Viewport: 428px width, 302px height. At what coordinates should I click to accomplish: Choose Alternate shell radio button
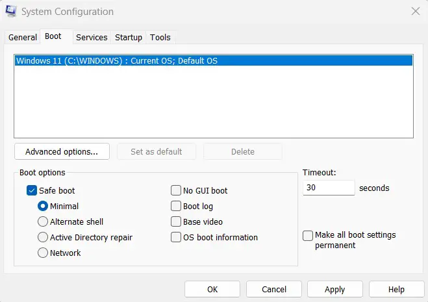44,222
